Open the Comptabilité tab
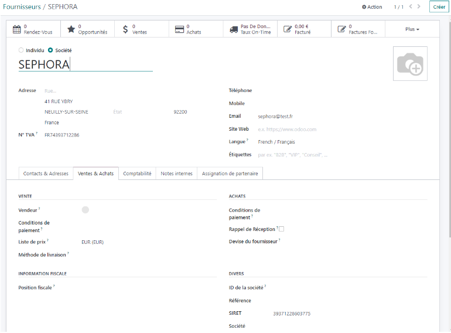Screen dimensions: 451x333 (x=137, y=174)
